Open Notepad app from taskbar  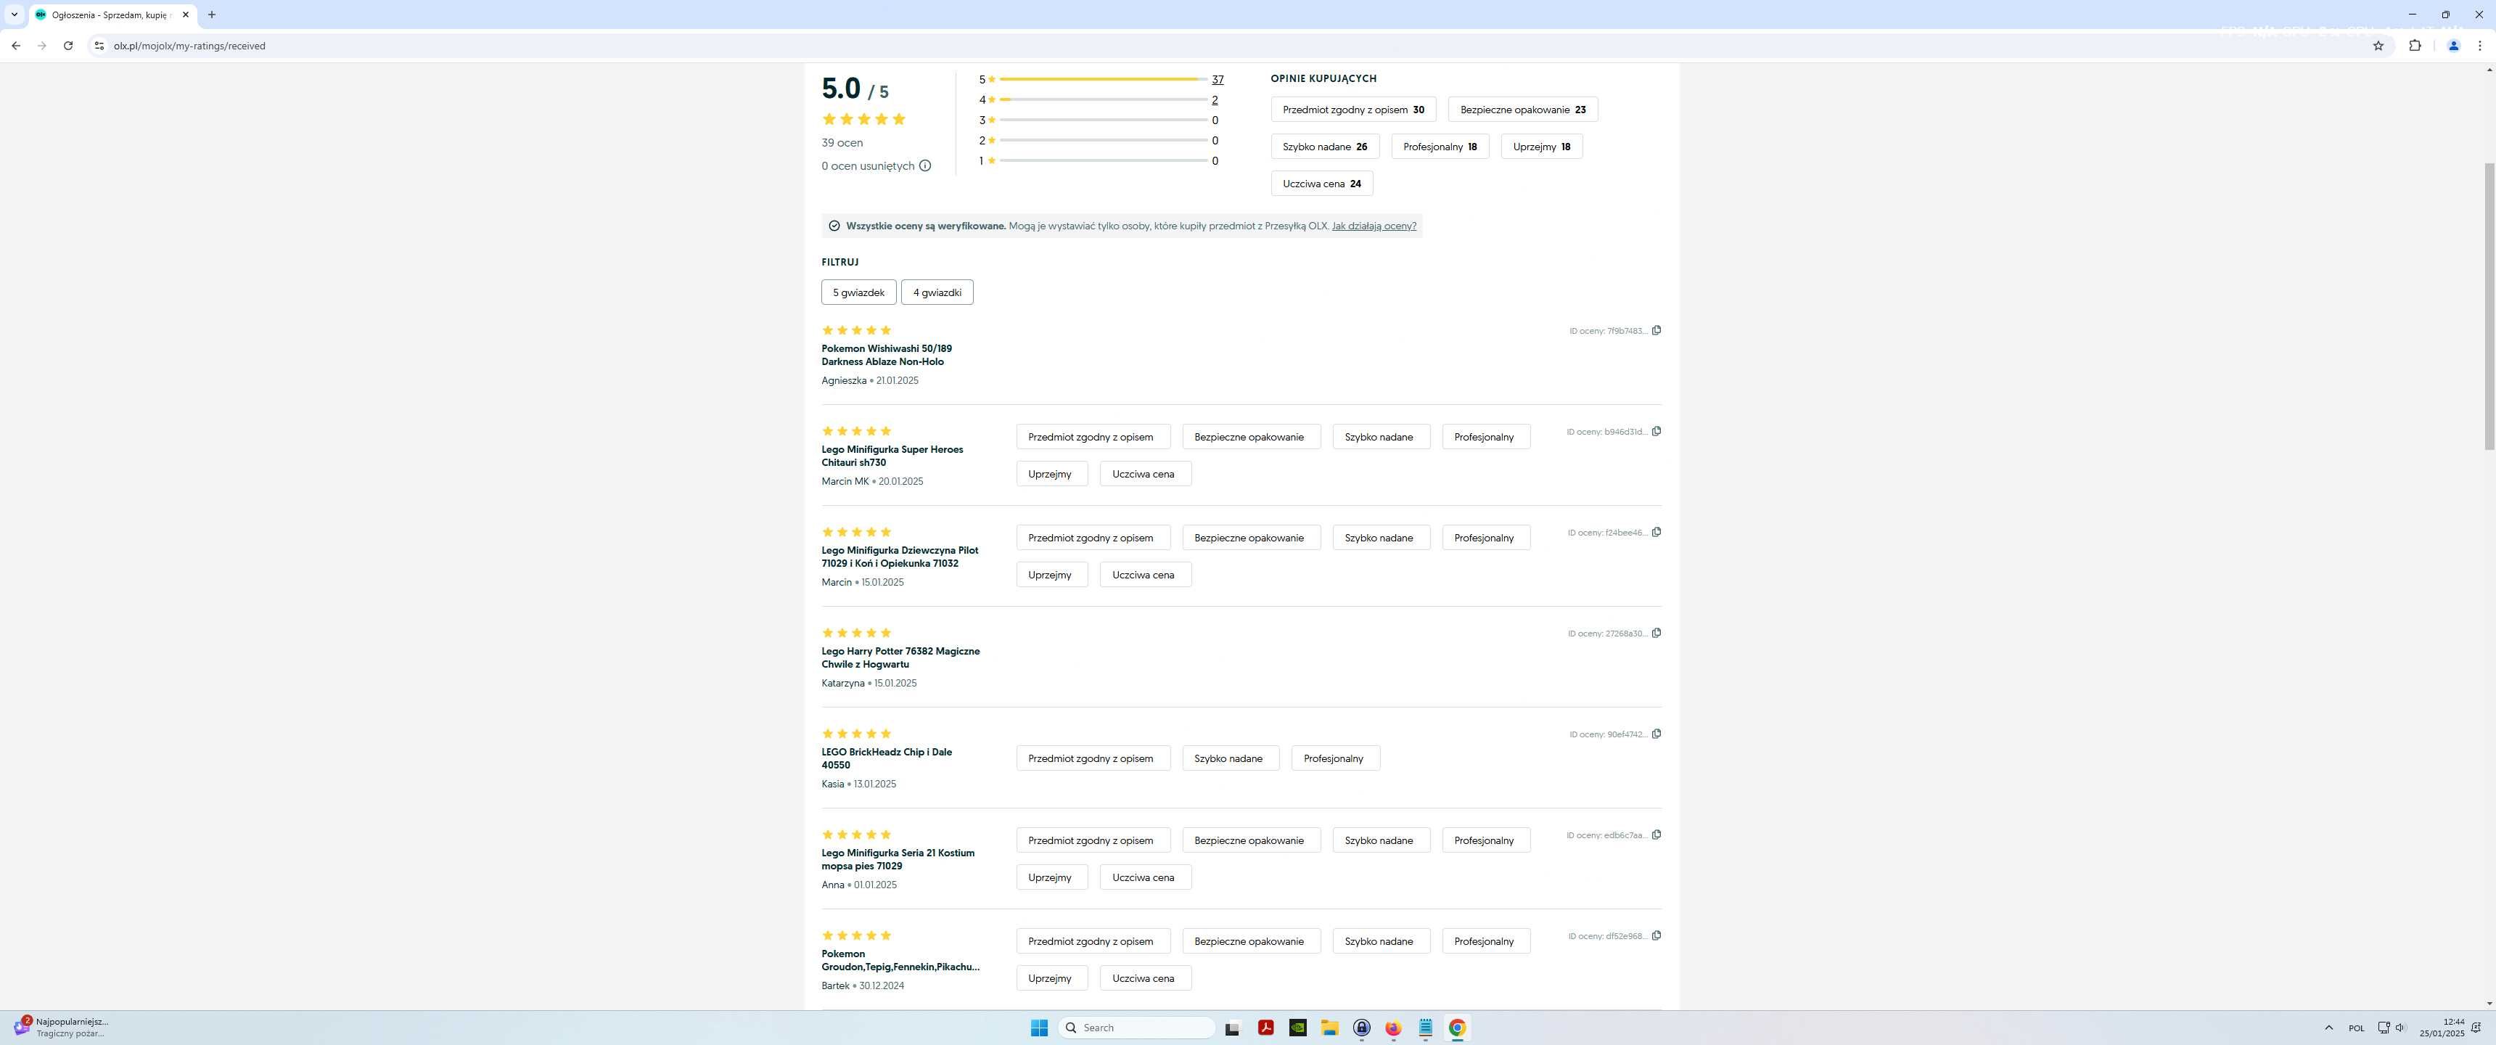(x=1425, y=1028)
